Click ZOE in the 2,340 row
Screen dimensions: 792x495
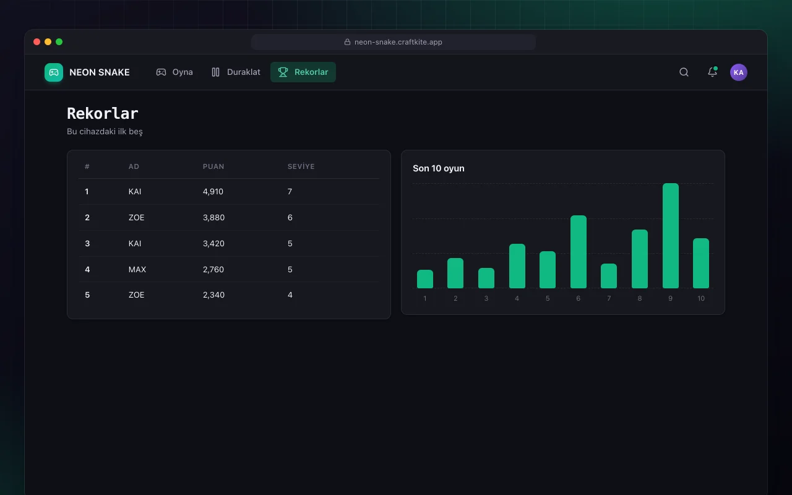click(136, 295)
